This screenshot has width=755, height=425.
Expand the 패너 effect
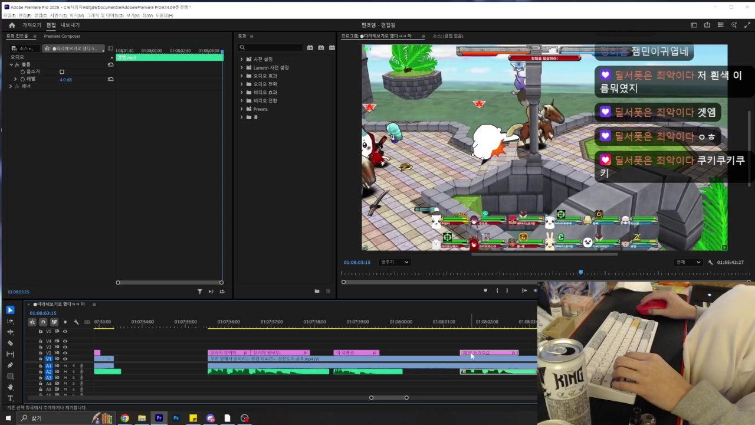tap(11, 86)
